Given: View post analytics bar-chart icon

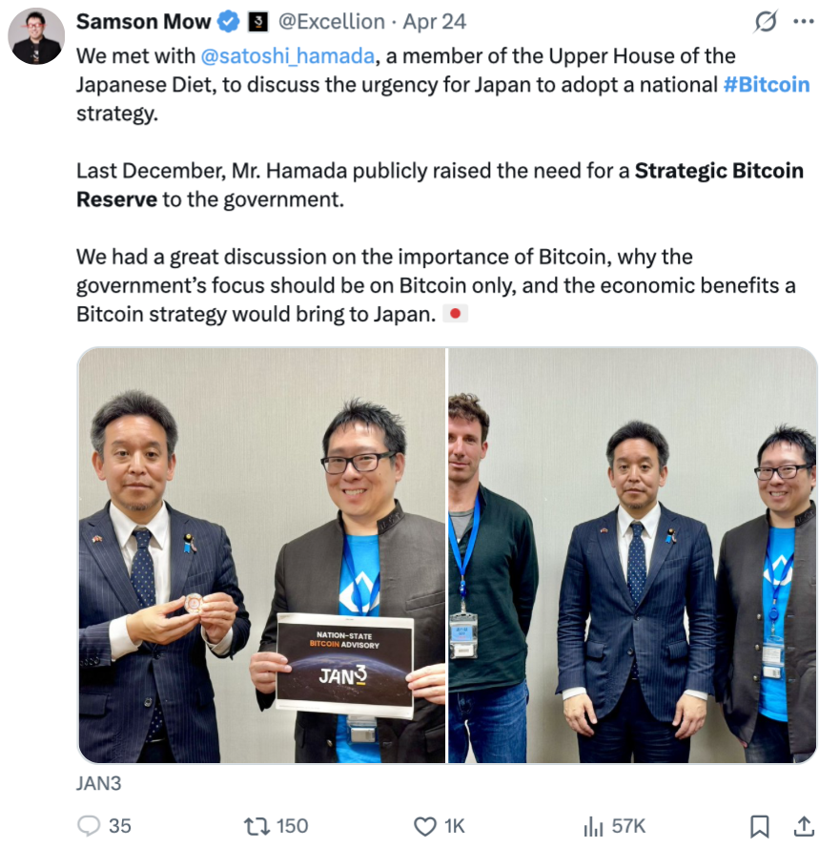Looking at the screenshot, I should pyautogui.click(x=593, y=826).
